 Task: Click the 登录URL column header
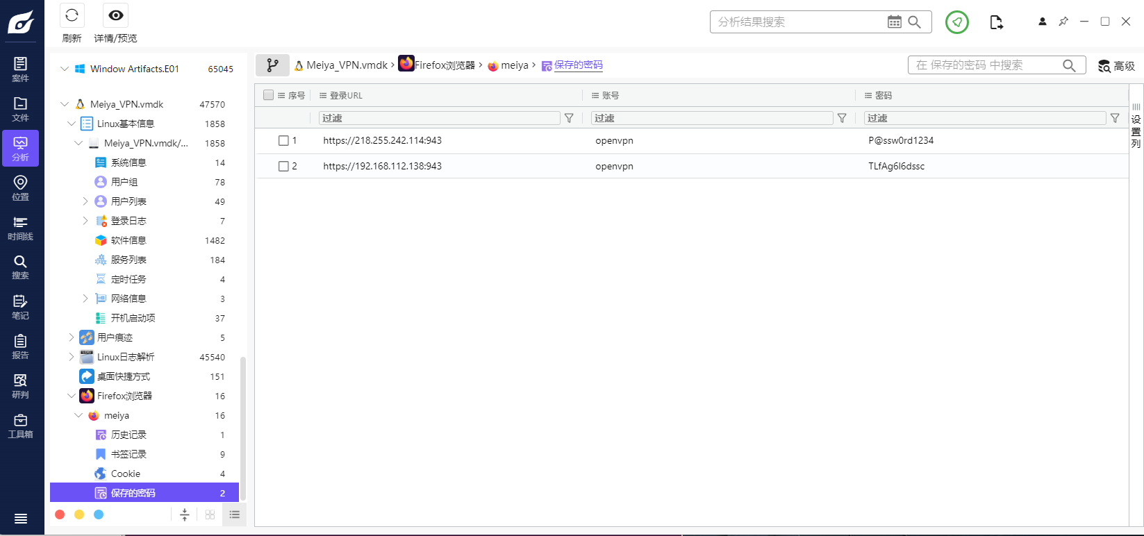pyautogui.click(x=346, y=96)
